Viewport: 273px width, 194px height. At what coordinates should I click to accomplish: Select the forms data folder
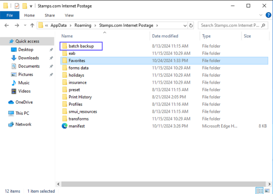tap(78, 68)
